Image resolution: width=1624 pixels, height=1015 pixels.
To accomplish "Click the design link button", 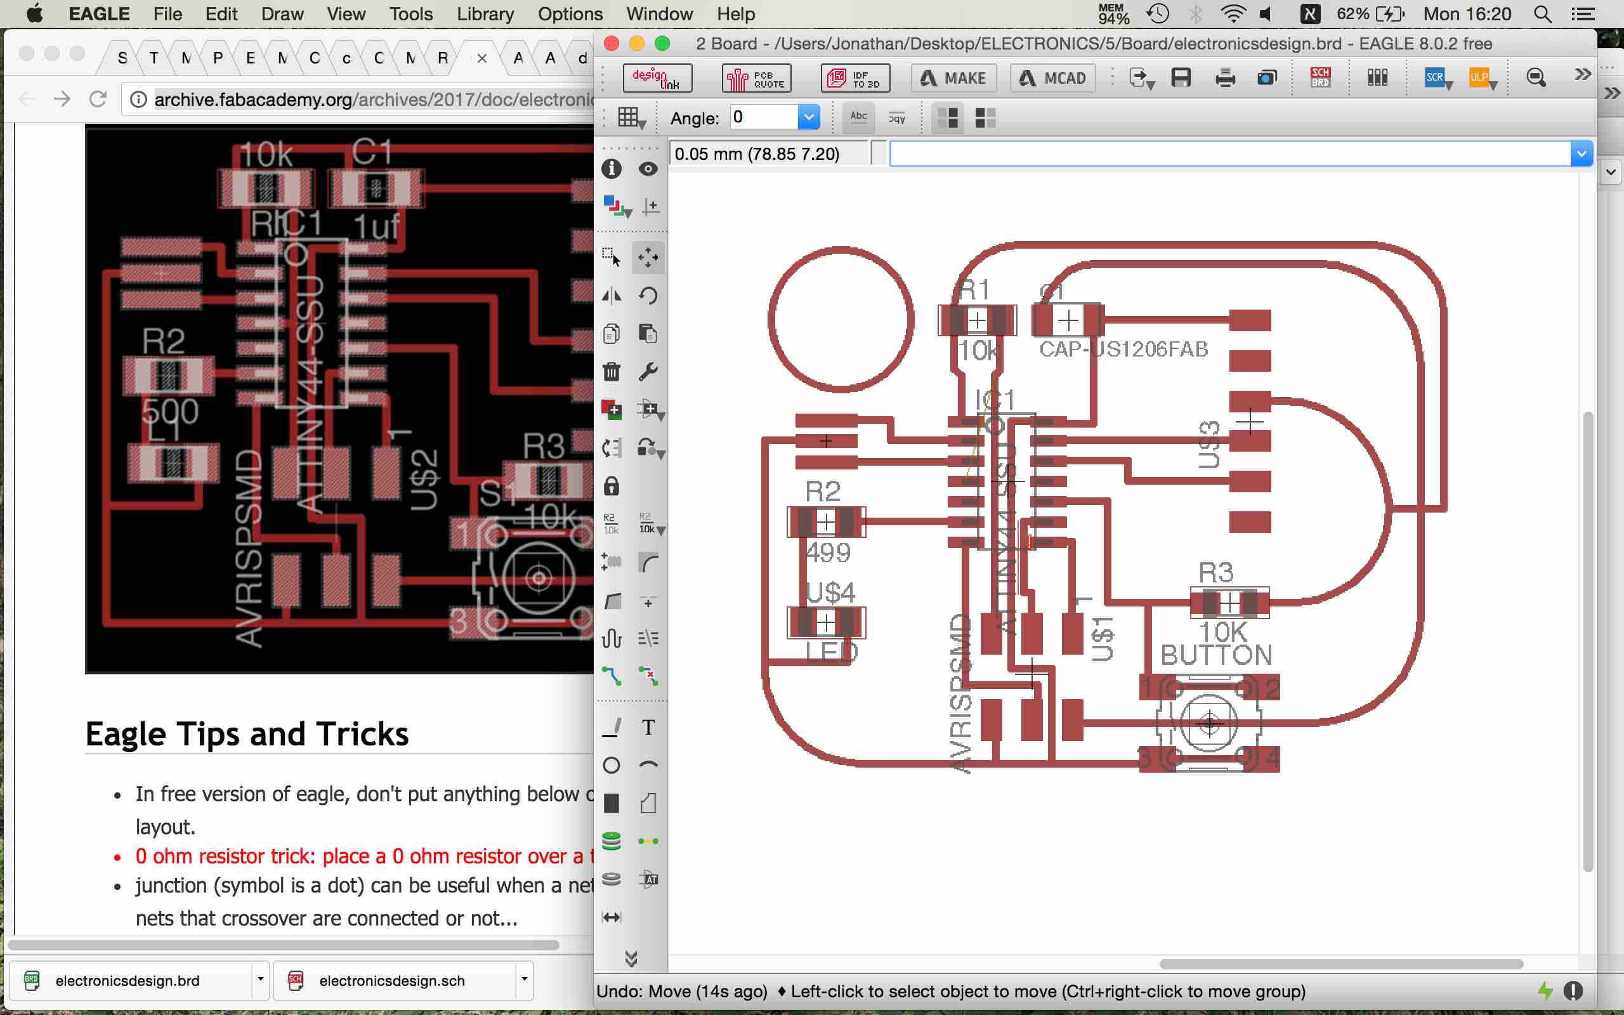I will 657,79.
